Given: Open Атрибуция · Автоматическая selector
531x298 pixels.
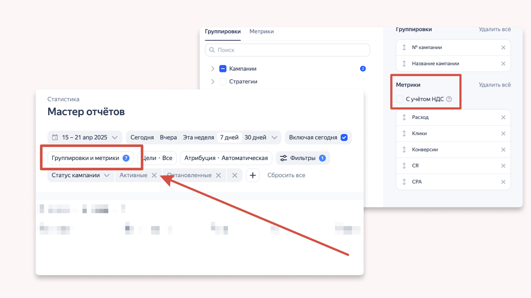Looking at the screenshot, I should (226, 158).
